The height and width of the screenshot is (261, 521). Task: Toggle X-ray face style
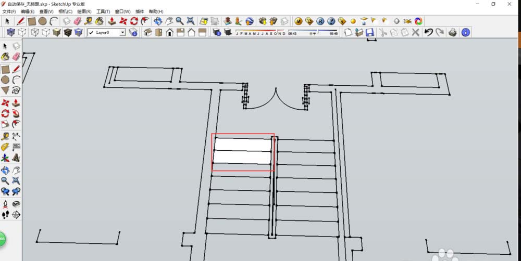point(10,32)
